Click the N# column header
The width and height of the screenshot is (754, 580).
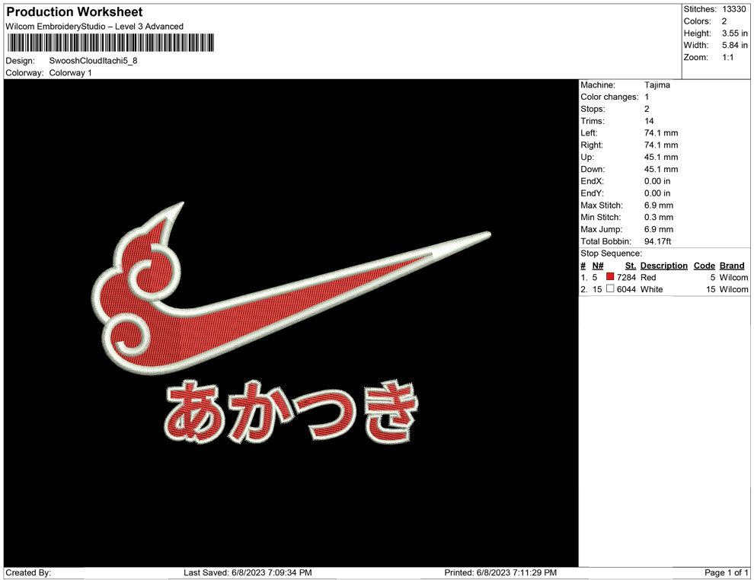pyautogui.click(x=598, y=266)
